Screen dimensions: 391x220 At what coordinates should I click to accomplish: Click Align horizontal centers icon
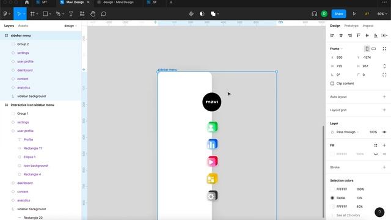(x=341, y=35)
